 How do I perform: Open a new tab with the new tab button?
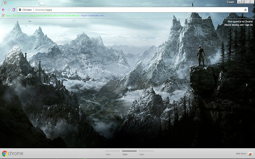point(42,3)
